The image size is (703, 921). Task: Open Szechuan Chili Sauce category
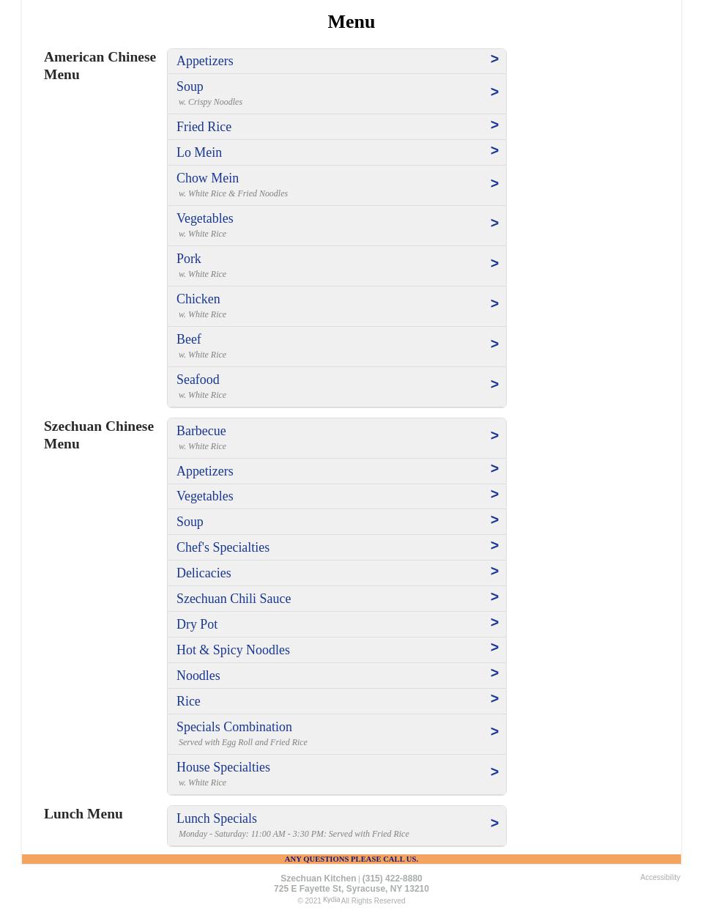[x=234, y=599]
